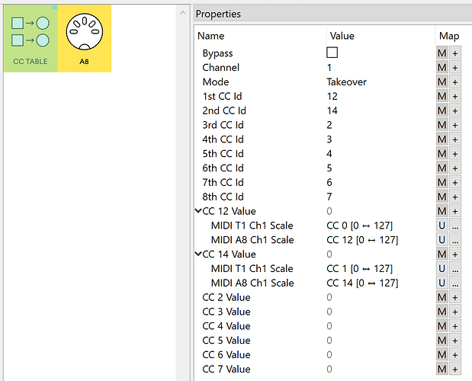Select the CC TABLE module icon
Screen dimensions: 472x381
[31, 38]
